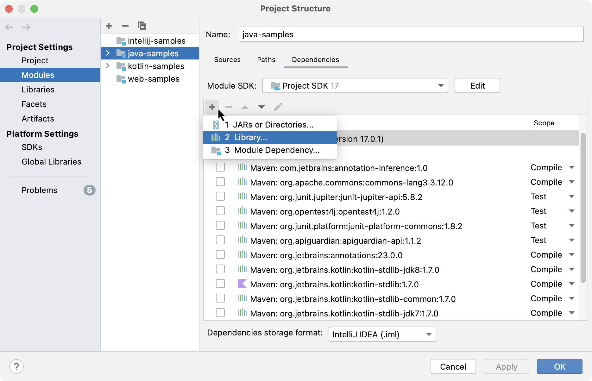592x381 pixels.
Task: Click the Edit button next to Module SDK
Action: coord(477,85)
